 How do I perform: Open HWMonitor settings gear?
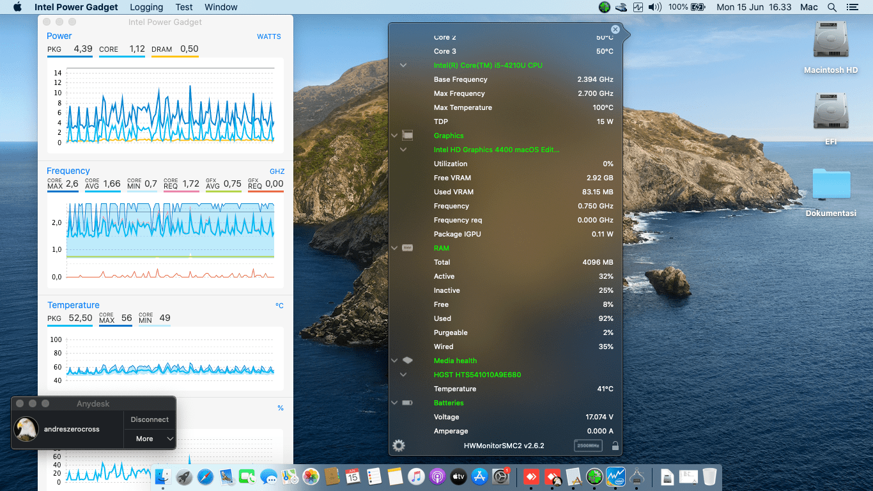tap(399, 446)
